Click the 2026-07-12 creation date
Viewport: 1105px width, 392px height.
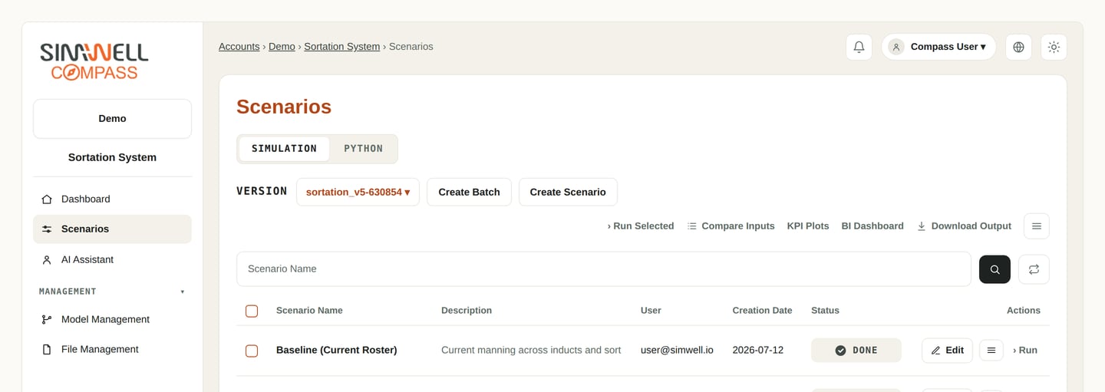tap(758, 351)
